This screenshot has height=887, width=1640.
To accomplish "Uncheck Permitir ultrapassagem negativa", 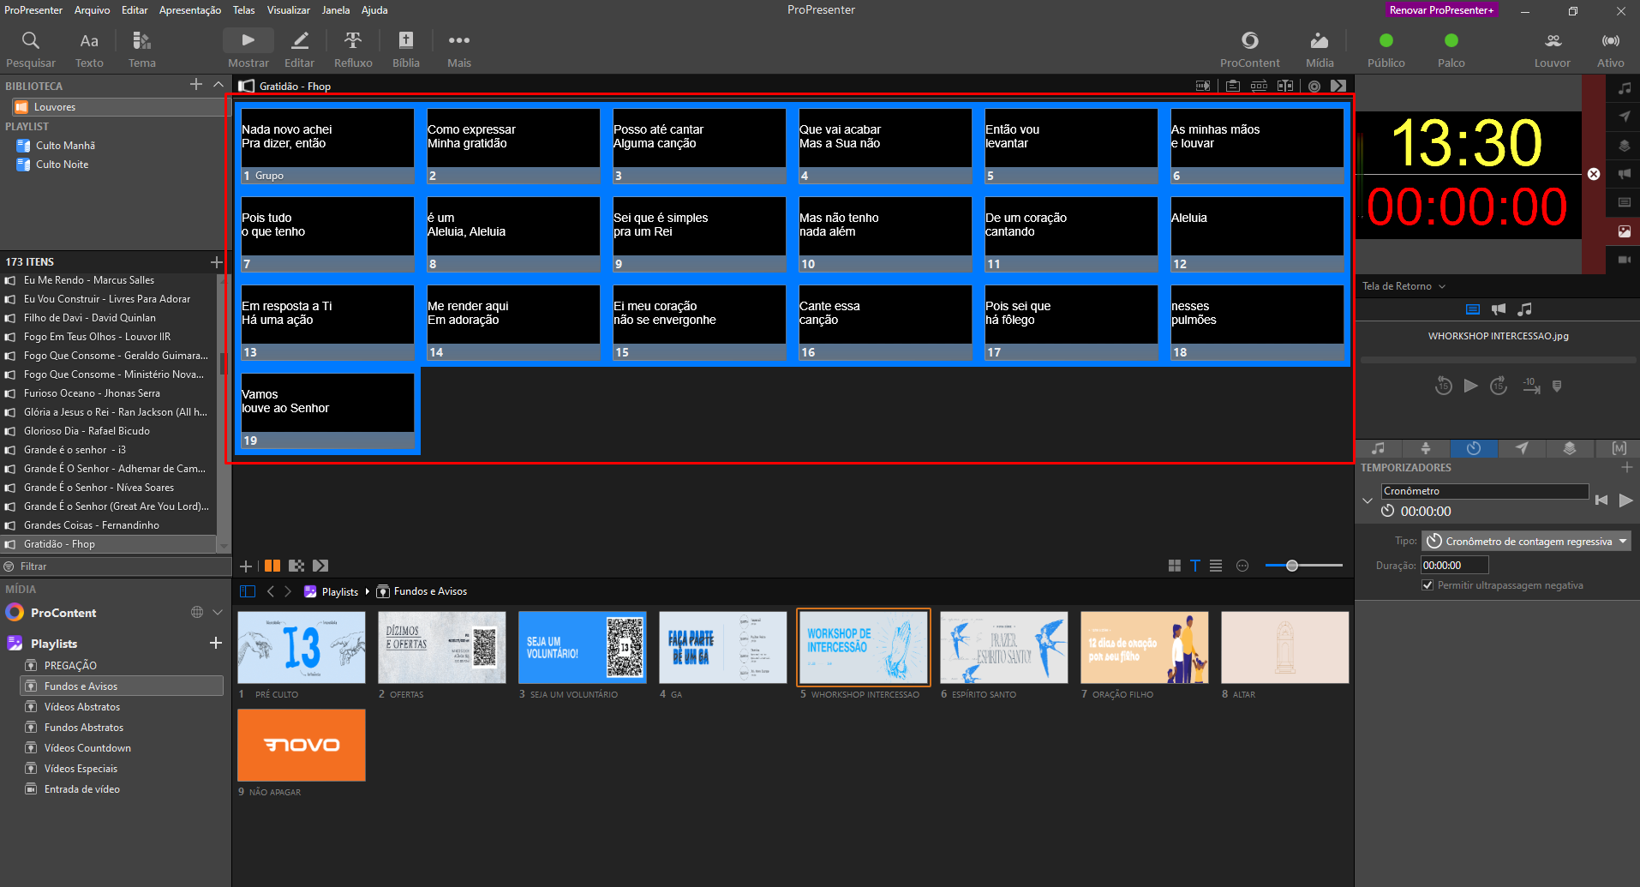I will point(1428,585).
